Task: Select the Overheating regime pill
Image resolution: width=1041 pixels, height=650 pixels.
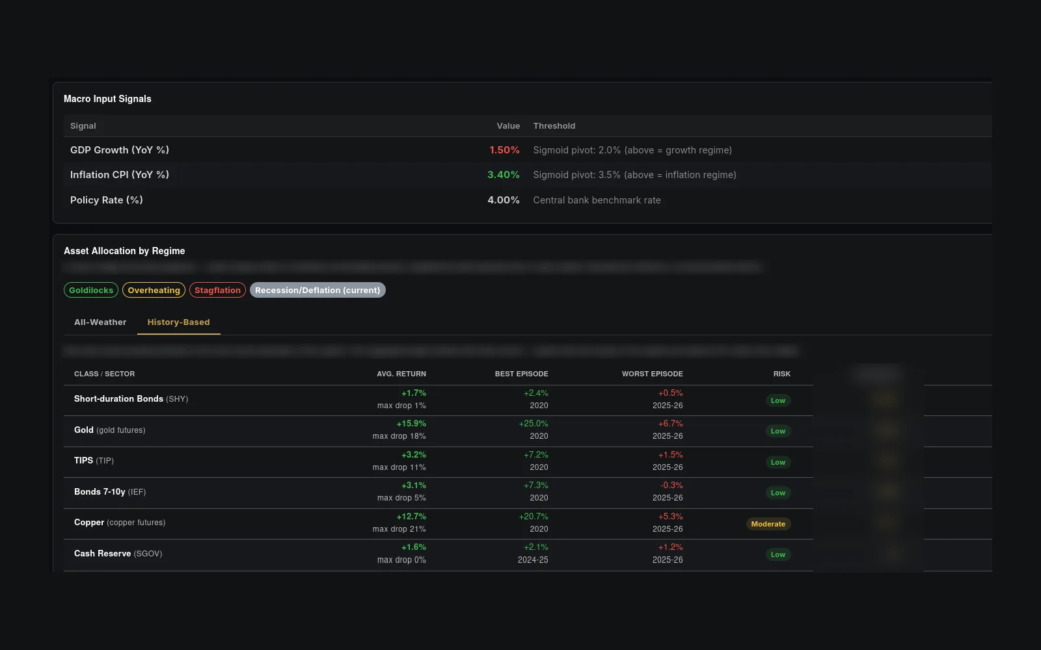Action: click(154, 290)
